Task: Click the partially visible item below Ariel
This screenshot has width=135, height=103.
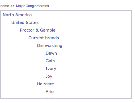Action: point(50,98)
